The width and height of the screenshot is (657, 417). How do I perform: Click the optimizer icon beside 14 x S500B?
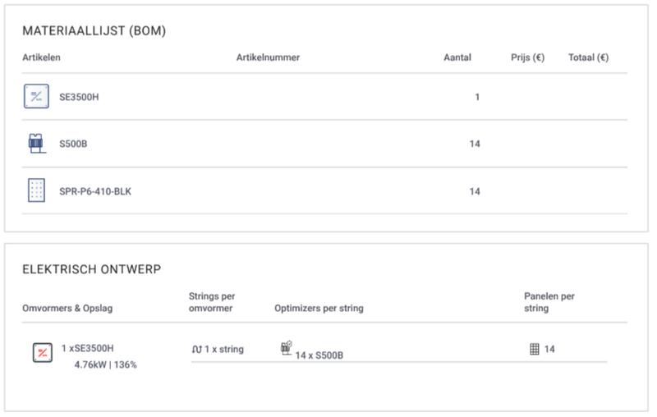(287, 348)
